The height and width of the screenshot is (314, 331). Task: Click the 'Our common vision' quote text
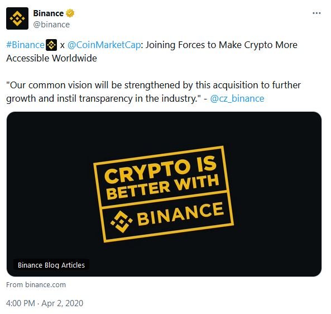(153, 92)
